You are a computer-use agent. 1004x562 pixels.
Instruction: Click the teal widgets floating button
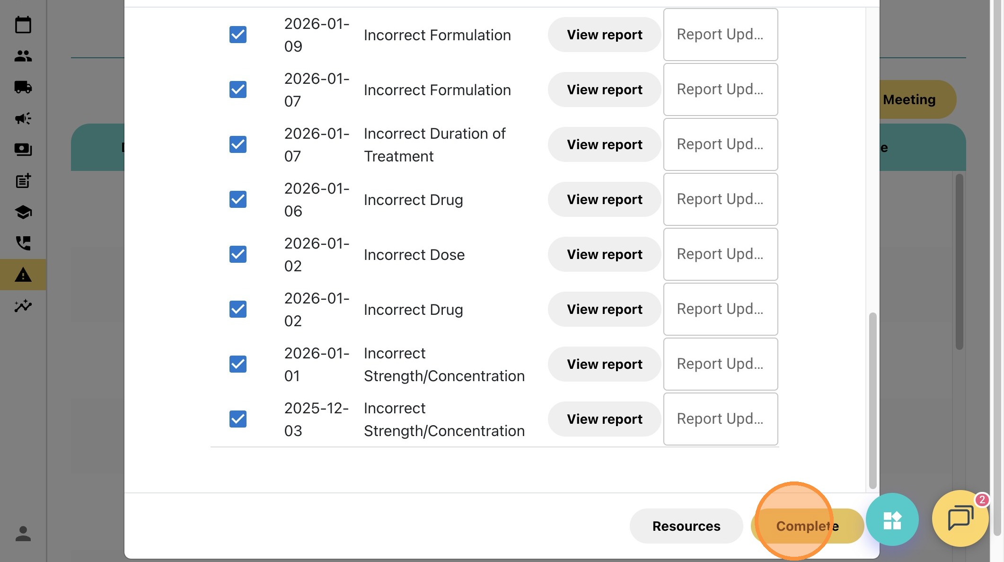coord(892,519)
